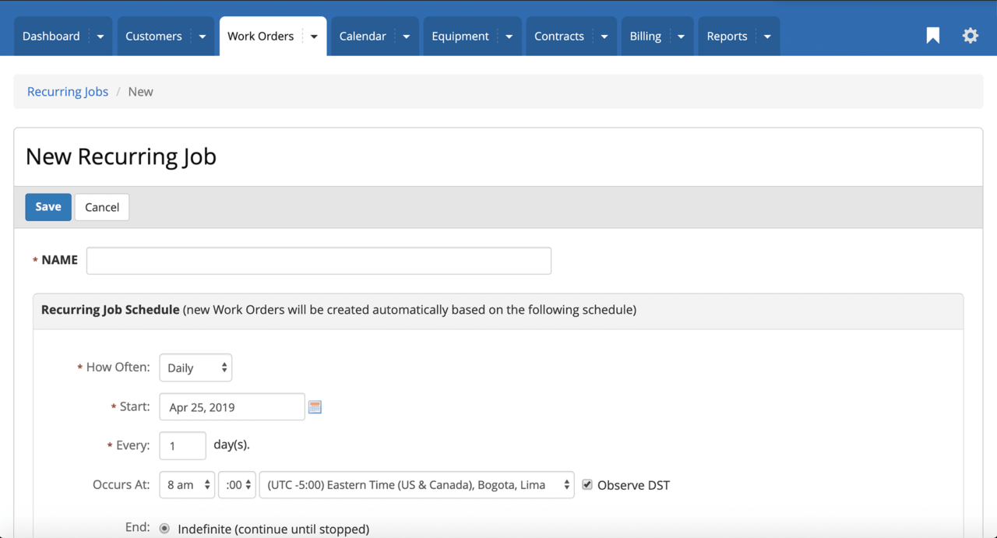This screenshot has height=538, width=997.
Task: Click inside the Name input field
Action: point(318,260)
